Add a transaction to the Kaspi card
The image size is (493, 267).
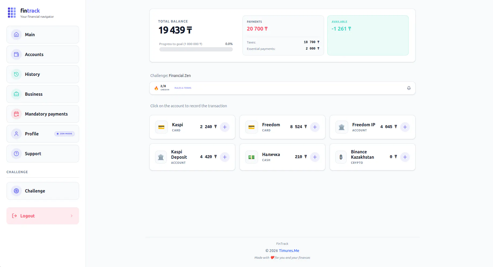[x=225, y=127]
